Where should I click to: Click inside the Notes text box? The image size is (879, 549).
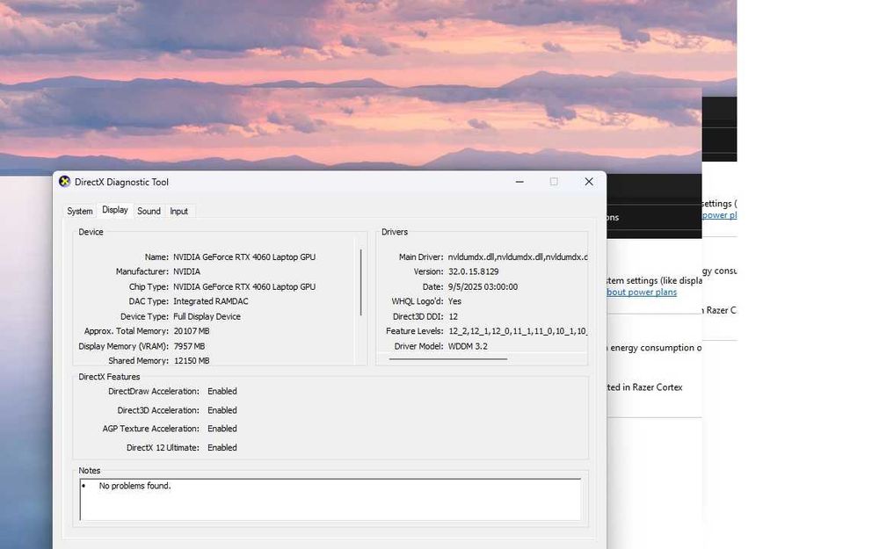[331, 500]
